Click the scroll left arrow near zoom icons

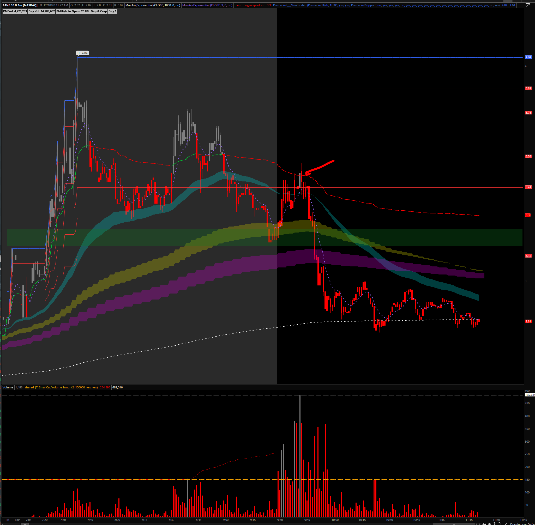[x=476, y=524]
